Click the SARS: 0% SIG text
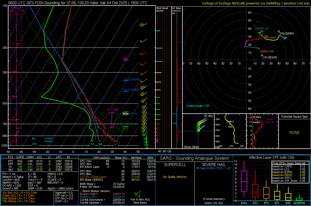311x206 pixels. (213, 203)
